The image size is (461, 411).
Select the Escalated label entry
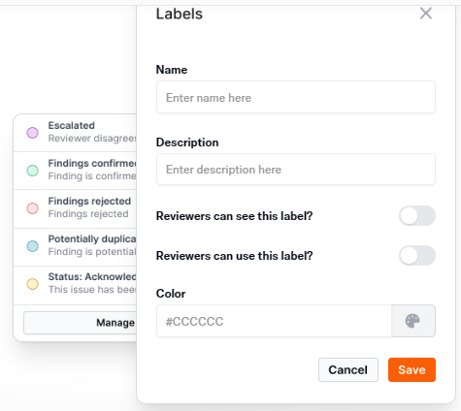[75, 133]
